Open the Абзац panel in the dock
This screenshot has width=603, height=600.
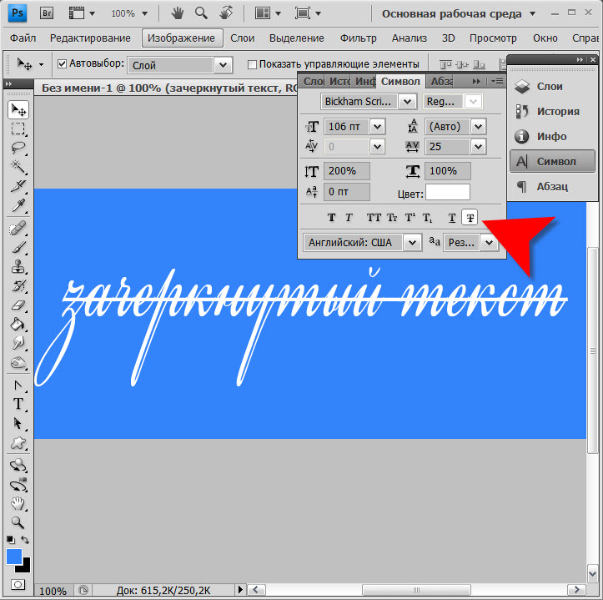pos(552,186)
